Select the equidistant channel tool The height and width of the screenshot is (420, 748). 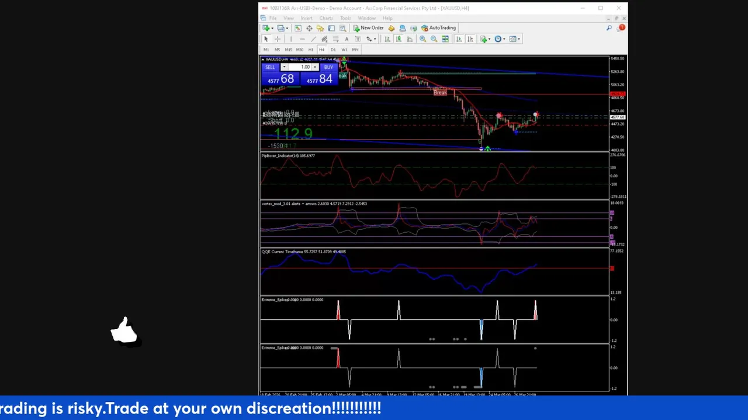tap(324, 39)
